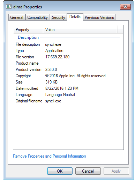
Task: Select the Description group heading
Action: pos(28,37)
